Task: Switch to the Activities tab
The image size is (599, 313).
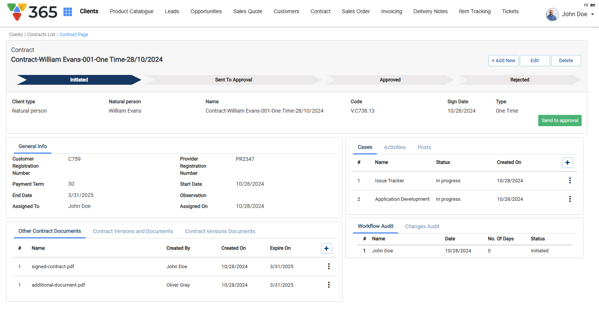Action: [x=395, y=147]
